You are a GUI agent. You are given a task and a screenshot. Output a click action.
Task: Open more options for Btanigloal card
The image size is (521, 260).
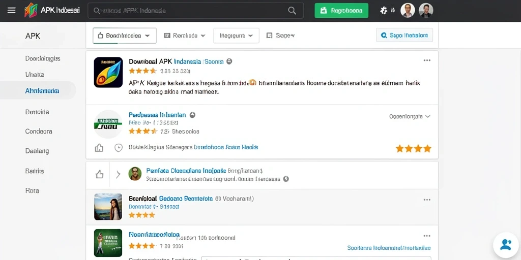pyautogui.click(x=427, y=200)
